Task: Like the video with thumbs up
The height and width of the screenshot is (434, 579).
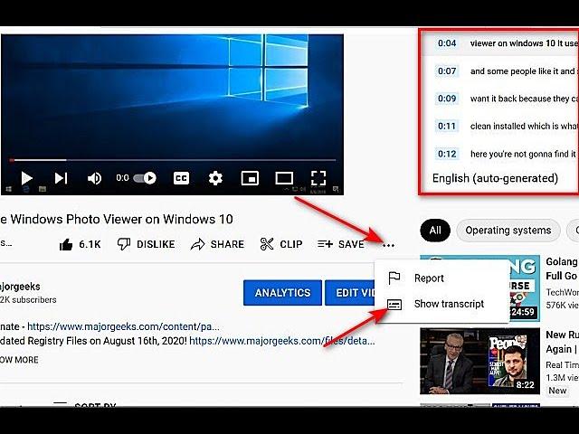Action: tap(80, 244)
